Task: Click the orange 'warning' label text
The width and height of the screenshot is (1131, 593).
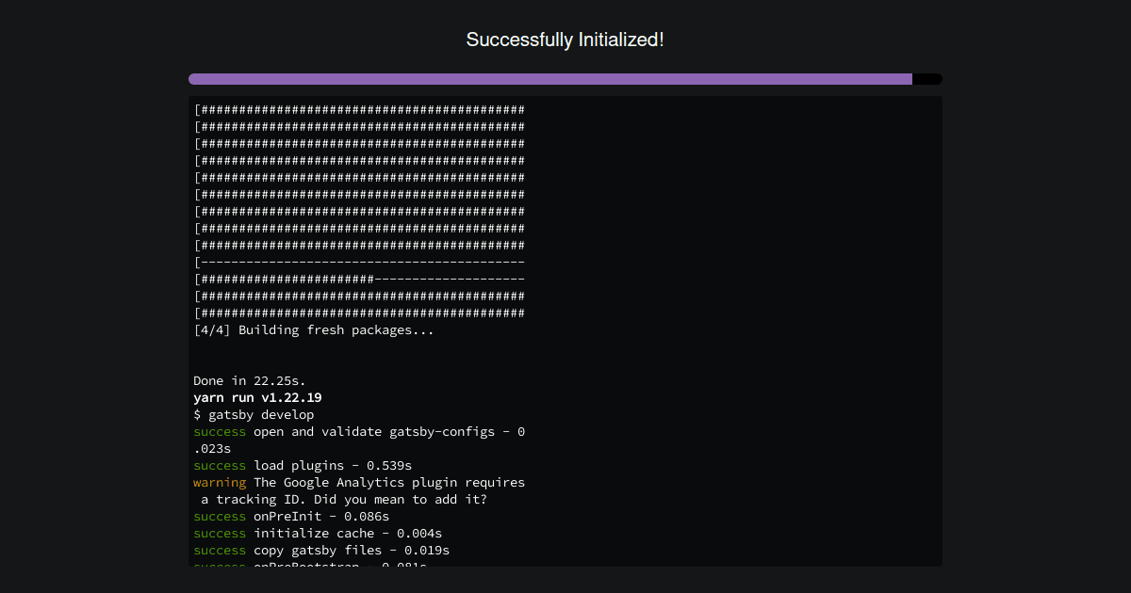Action: pyautogui.click(x=220, y=482)
